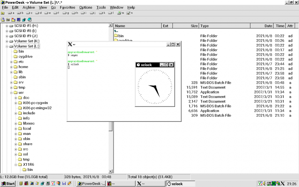This screenshot has width=299, height=187.
Task: Click the X server icon in system tray
Action: (x=283, y=183)
